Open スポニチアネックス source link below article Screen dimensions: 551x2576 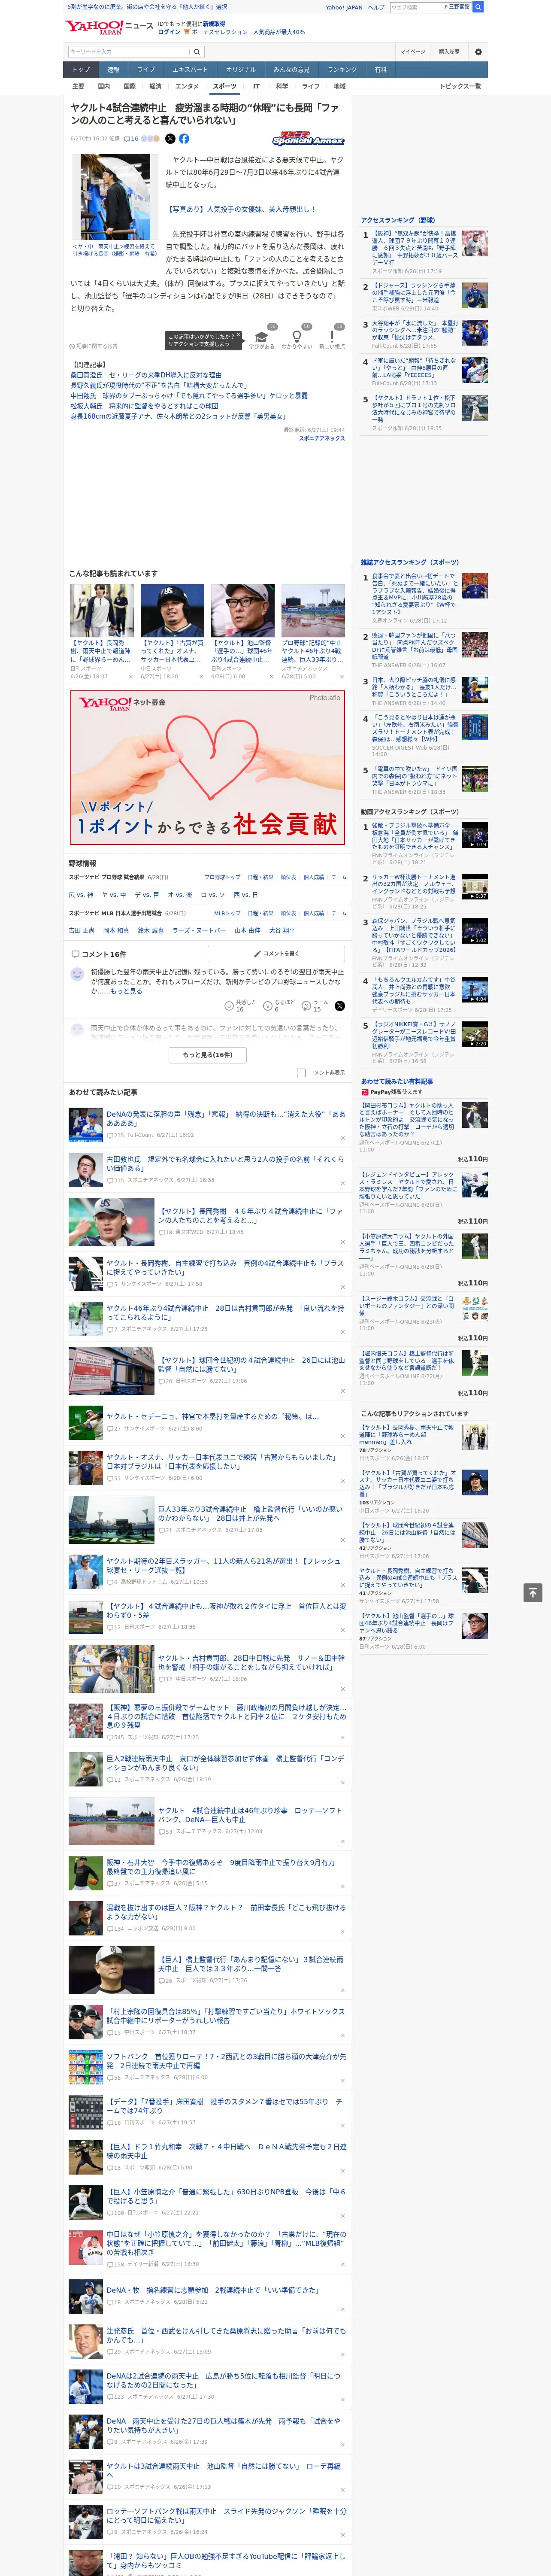coord(322,438)
